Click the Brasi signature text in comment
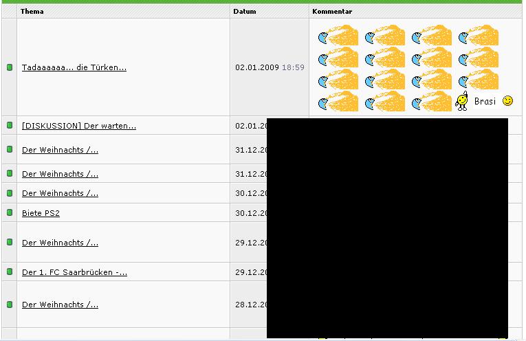Screen dimensions: 526x341 pos(485,102)
